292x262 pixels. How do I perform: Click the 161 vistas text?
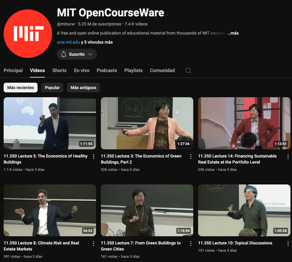click(109, 257)
